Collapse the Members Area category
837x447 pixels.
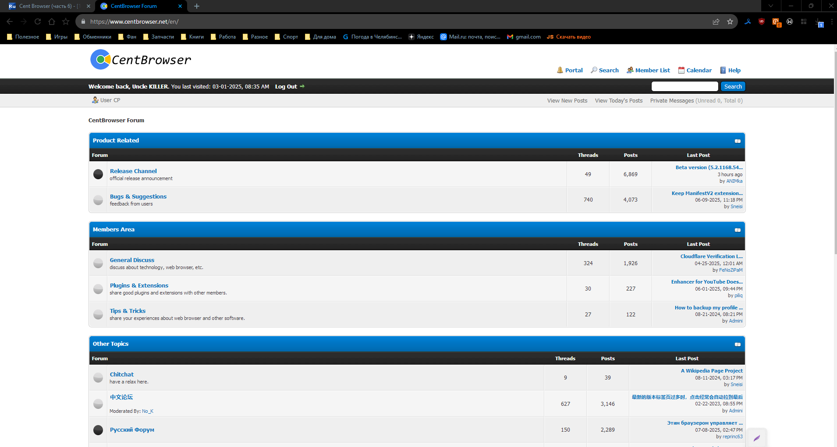[738, 230]
